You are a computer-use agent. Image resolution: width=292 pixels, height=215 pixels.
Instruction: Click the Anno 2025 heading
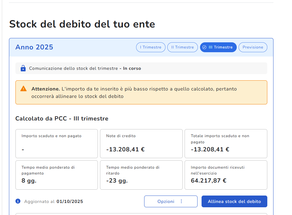pyautogui.click(x=34, y=47)
